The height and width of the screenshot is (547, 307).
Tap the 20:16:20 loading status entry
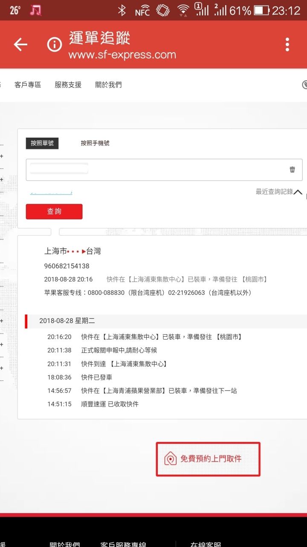coord(145,337)
